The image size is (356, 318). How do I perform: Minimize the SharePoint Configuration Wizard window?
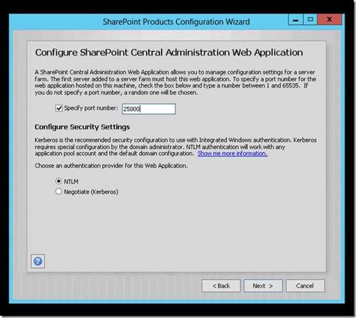[x=295, y=20]
